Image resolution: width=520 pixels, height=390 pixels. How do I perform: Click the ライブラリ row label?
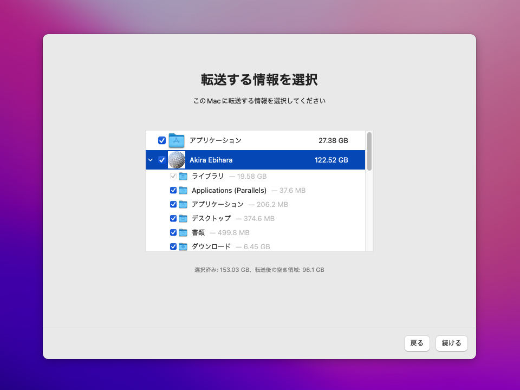(x=207, y=177)
